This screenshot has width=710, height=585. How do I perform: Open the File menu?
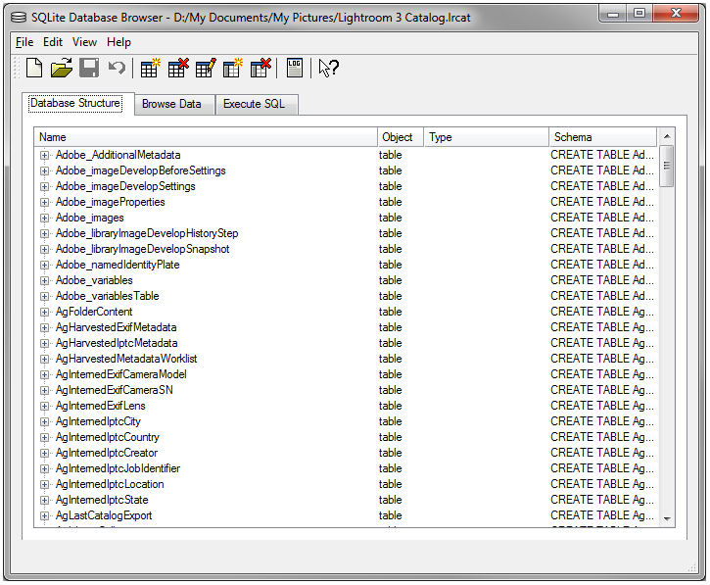pos(24,42)
